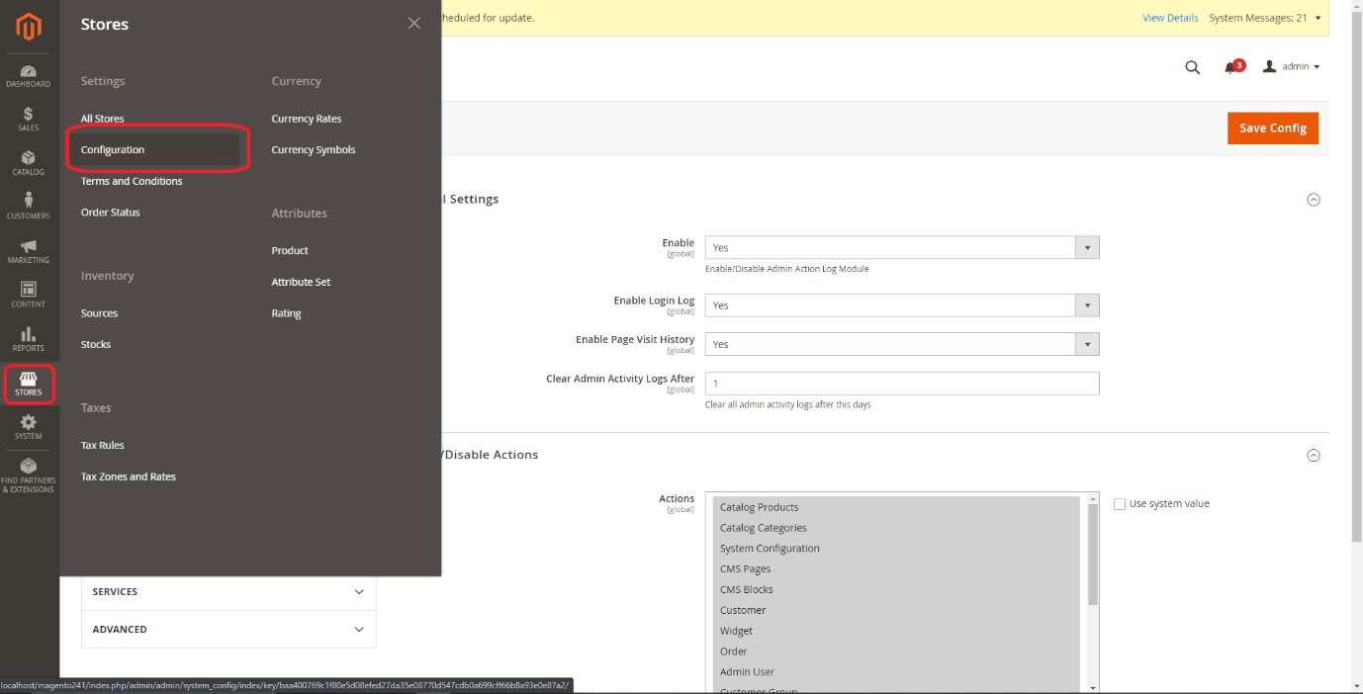The height and width of the screenshot is (694, 1363).
Task: Open the View Details link
Action: coord(1170,18)
